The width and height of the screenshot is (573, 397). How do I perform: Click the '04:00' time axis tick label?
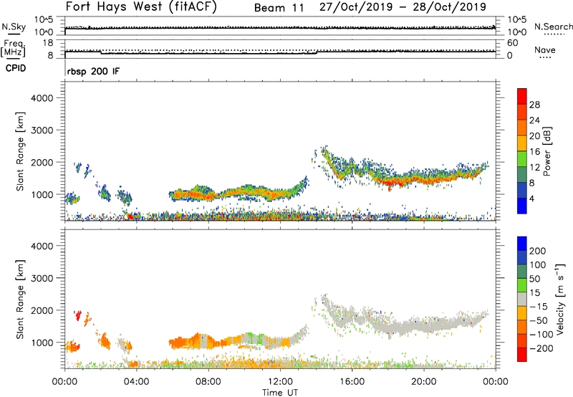click(x=136, y=382)
